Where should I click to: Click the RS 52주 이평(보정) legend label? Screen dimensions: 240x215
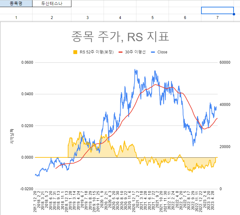97,52
